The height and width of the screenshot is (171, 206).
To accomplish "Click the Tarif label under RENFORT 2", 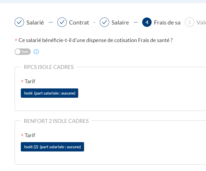I will pos(30,135).
